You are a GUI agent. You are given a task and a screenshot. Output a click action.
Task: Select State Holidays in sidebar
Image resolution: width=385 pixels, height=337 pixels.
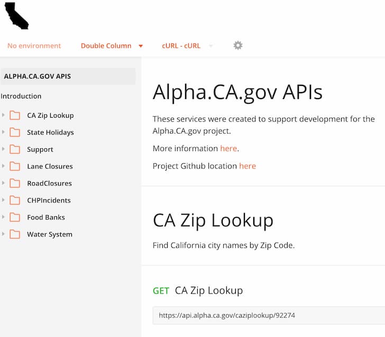tap(50, 132)
